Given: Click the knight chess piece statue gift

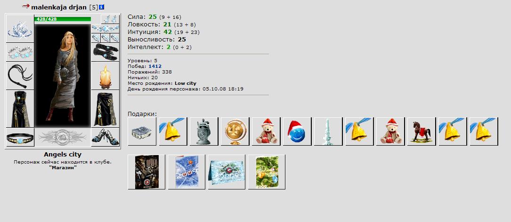Looking at the screenshot, I should pos(203,132).
